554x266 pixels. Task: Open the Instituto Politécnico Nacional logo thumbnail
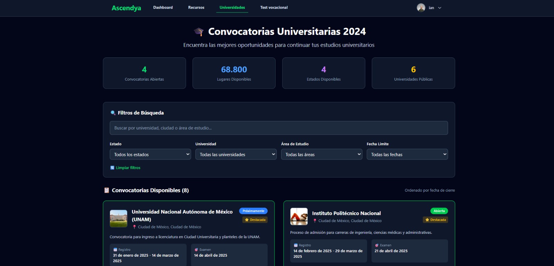(299, 217)
